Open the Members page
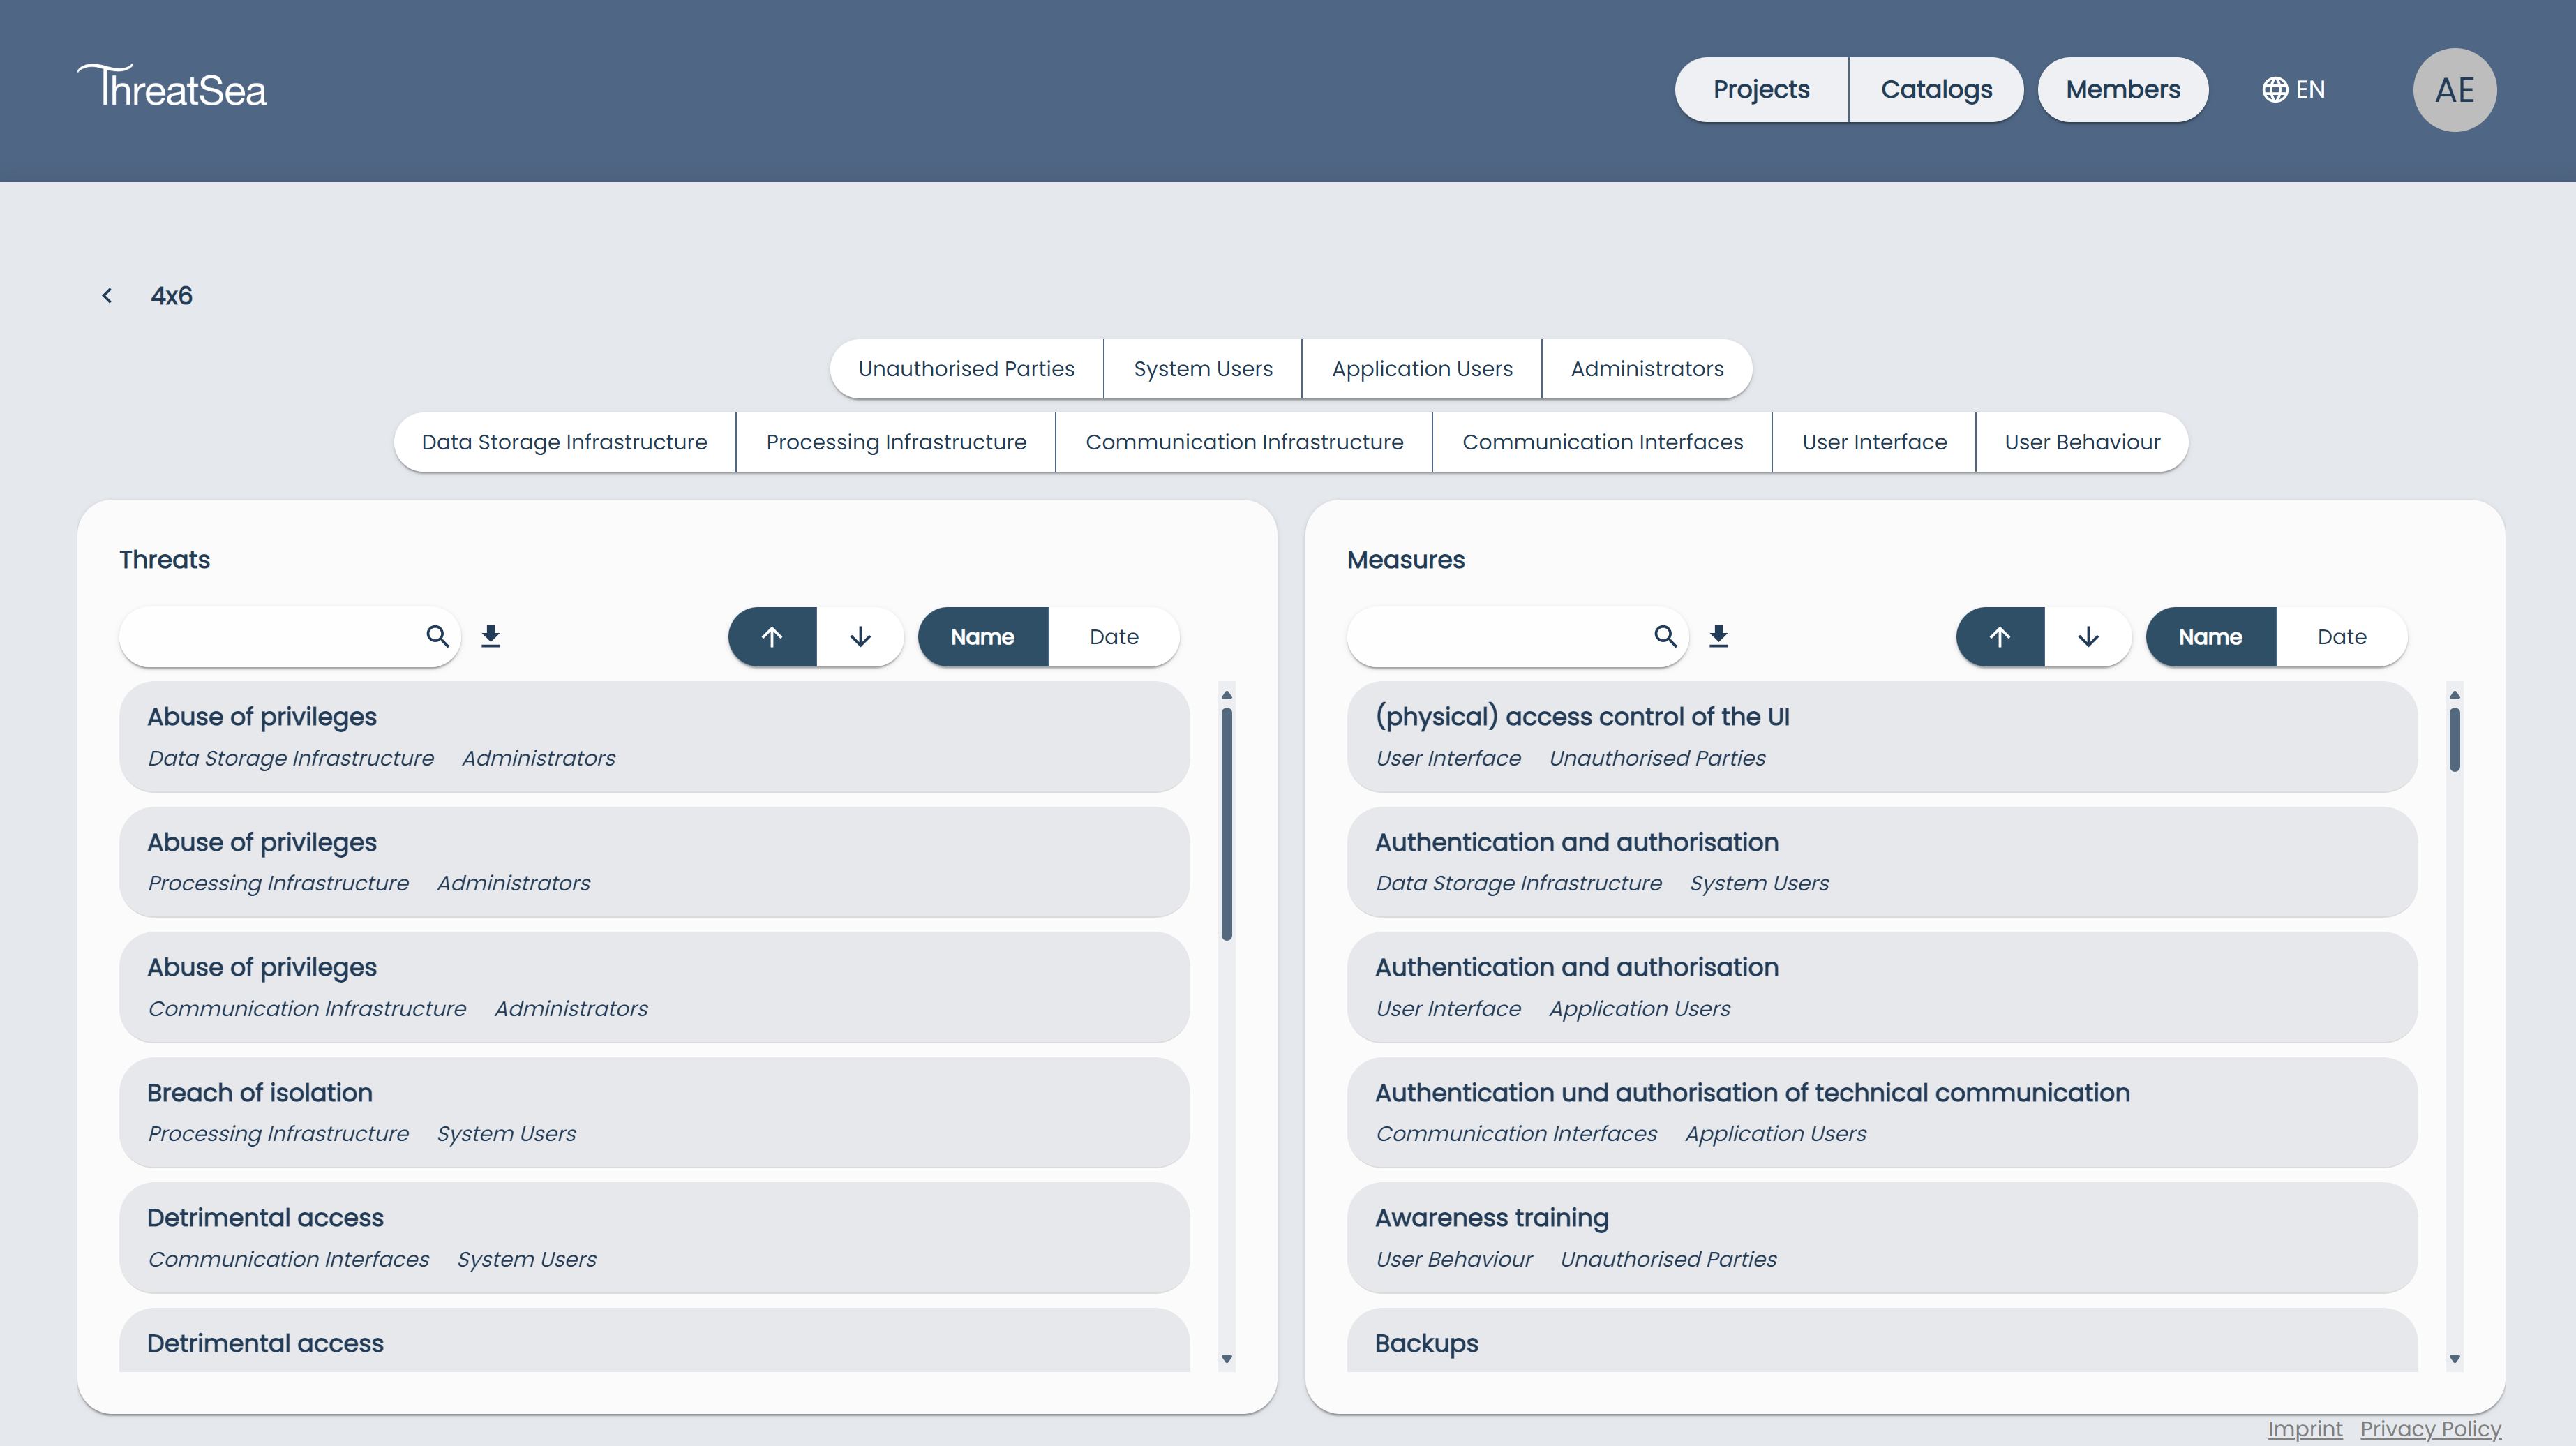This screenshot has height=1446, width=2576. [x=2123, y=89]
